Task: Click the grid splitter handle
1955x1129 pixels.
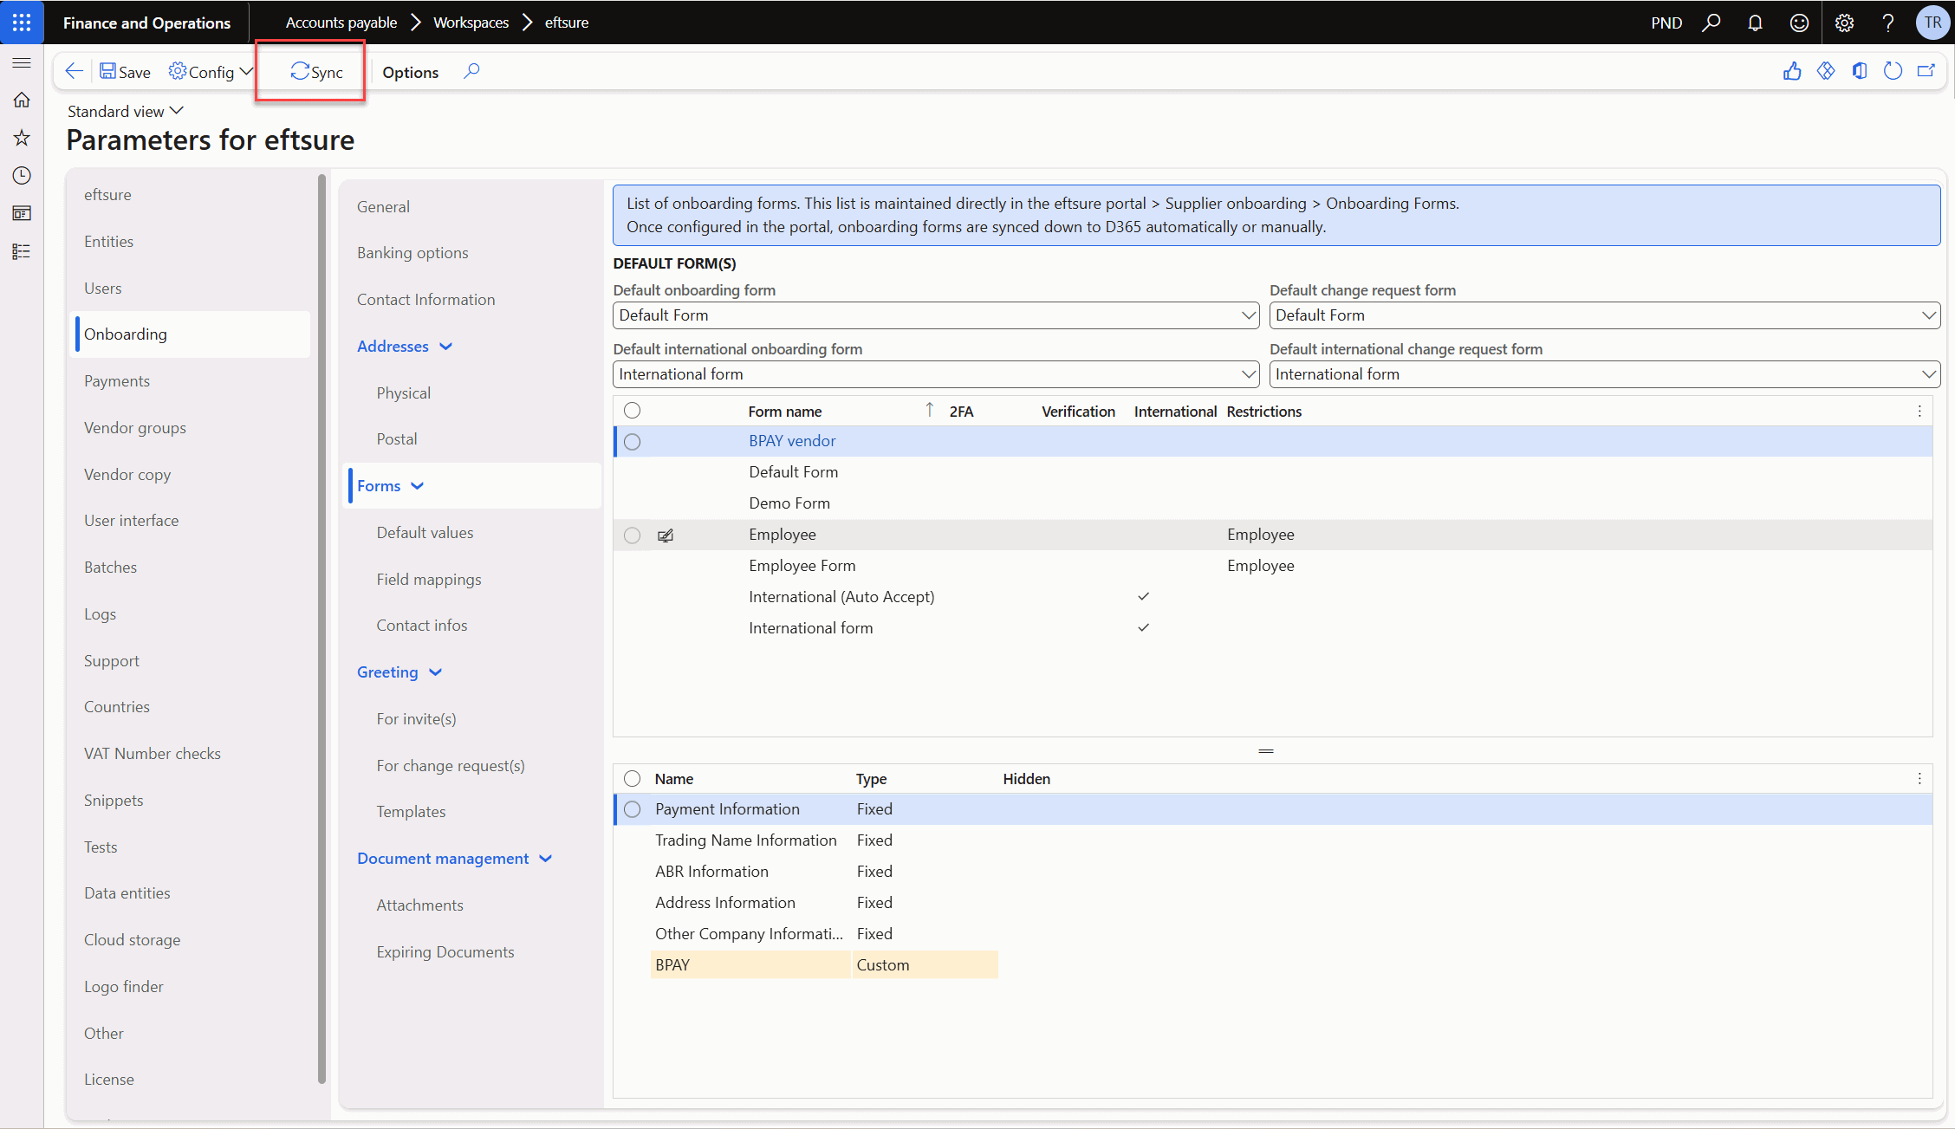Action: tap(1266, 750)
